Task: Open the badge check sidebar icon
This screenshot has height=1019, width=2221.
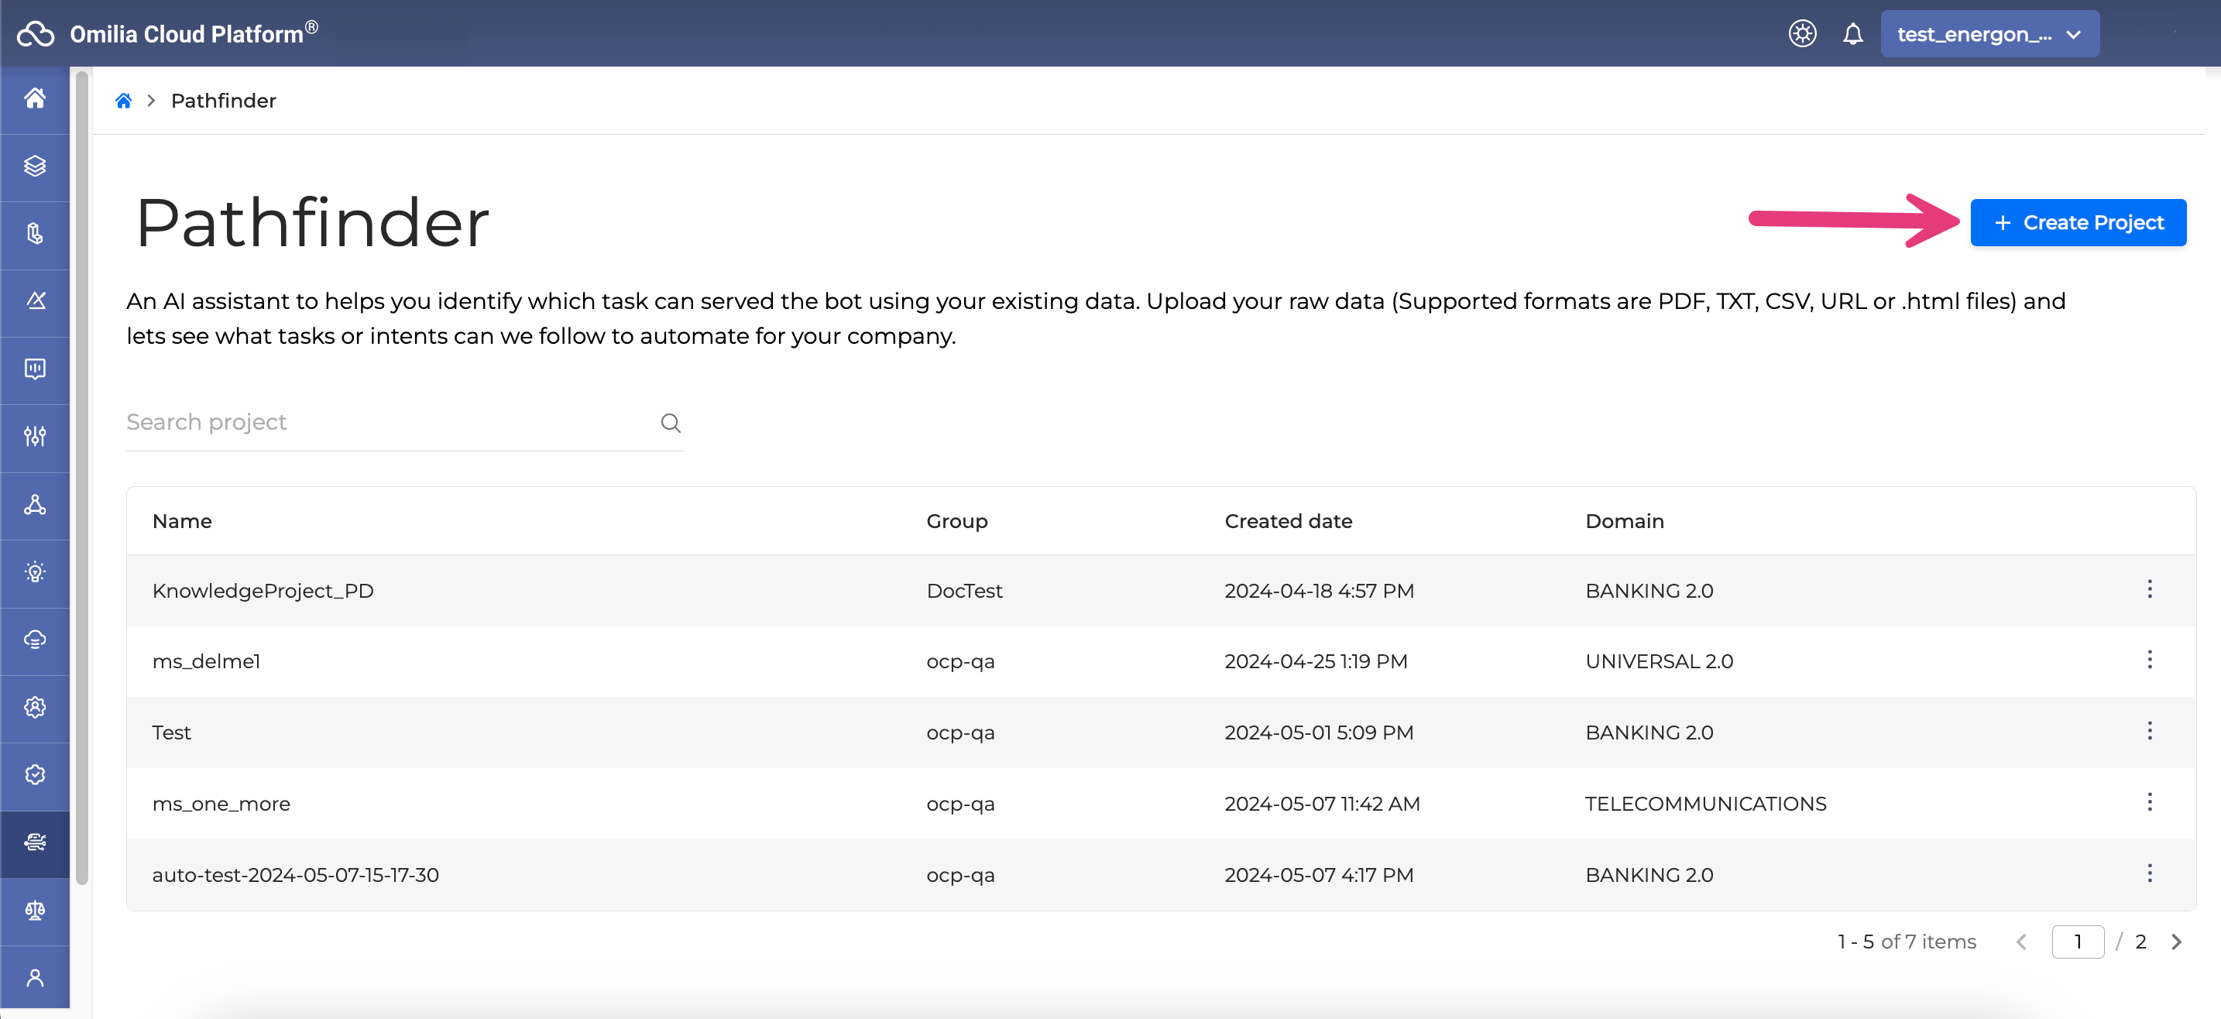Action: (35, 775)
